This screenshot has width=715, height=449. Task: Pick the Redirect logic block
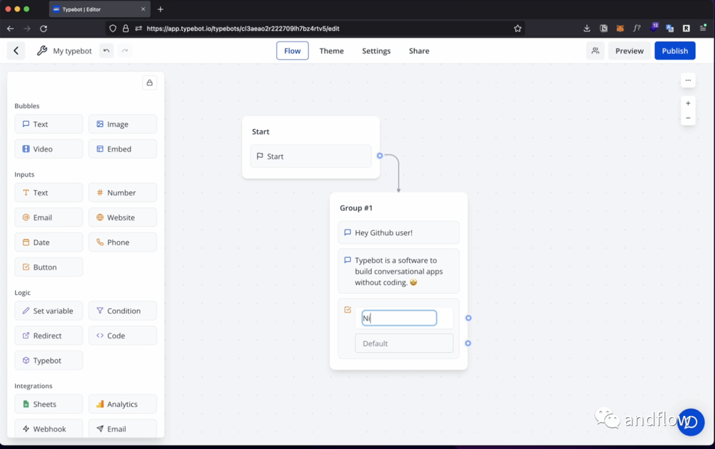tap(49, 335)
